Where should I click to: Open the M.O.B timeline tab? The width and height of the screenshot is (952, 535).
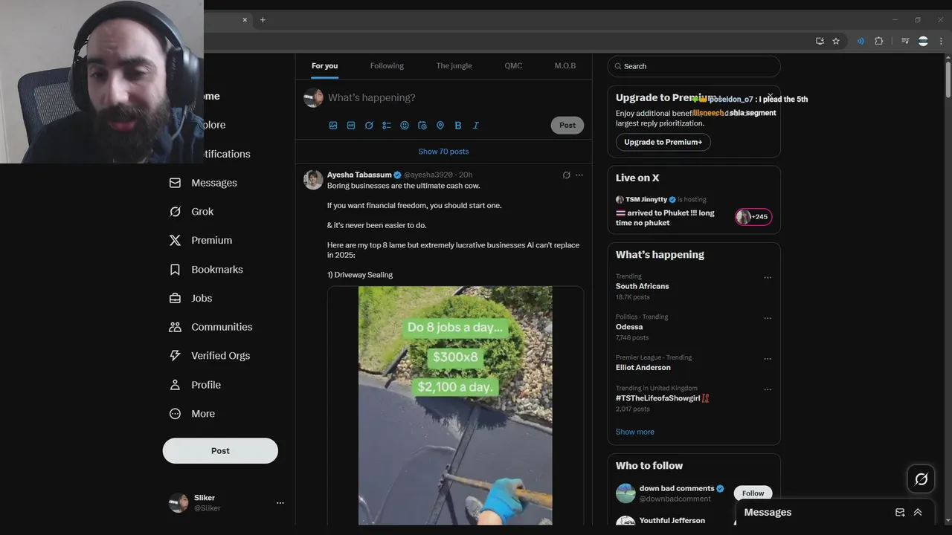565,66
